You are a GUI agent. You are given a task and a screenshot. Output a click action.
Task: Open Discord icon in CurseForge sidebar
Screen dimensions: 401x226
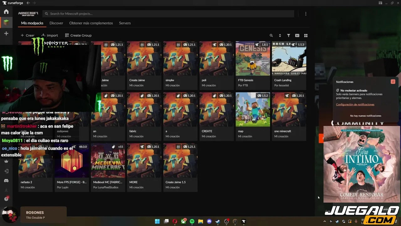tap(6, 180)
